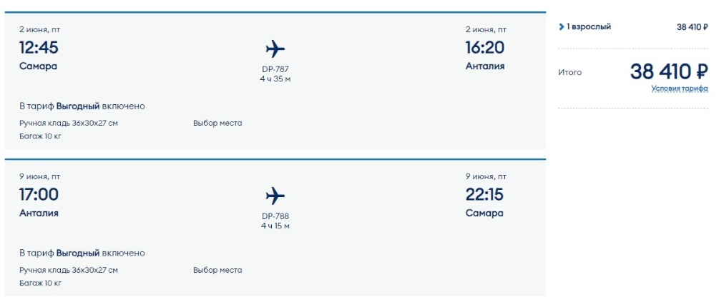Click the 12:45 departure time from Самара
The image size is (724, 297).
[39, 48]
